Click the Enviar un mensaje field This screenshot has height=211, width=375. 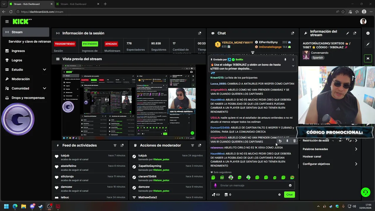(x=253, y=186)
